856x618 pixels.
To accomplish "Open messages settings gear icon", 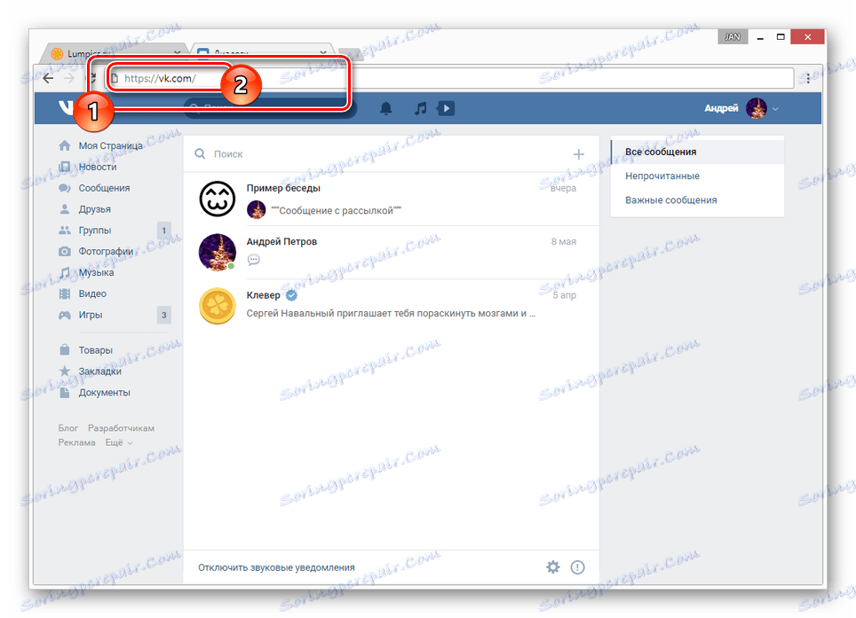I will coord(553,567).
